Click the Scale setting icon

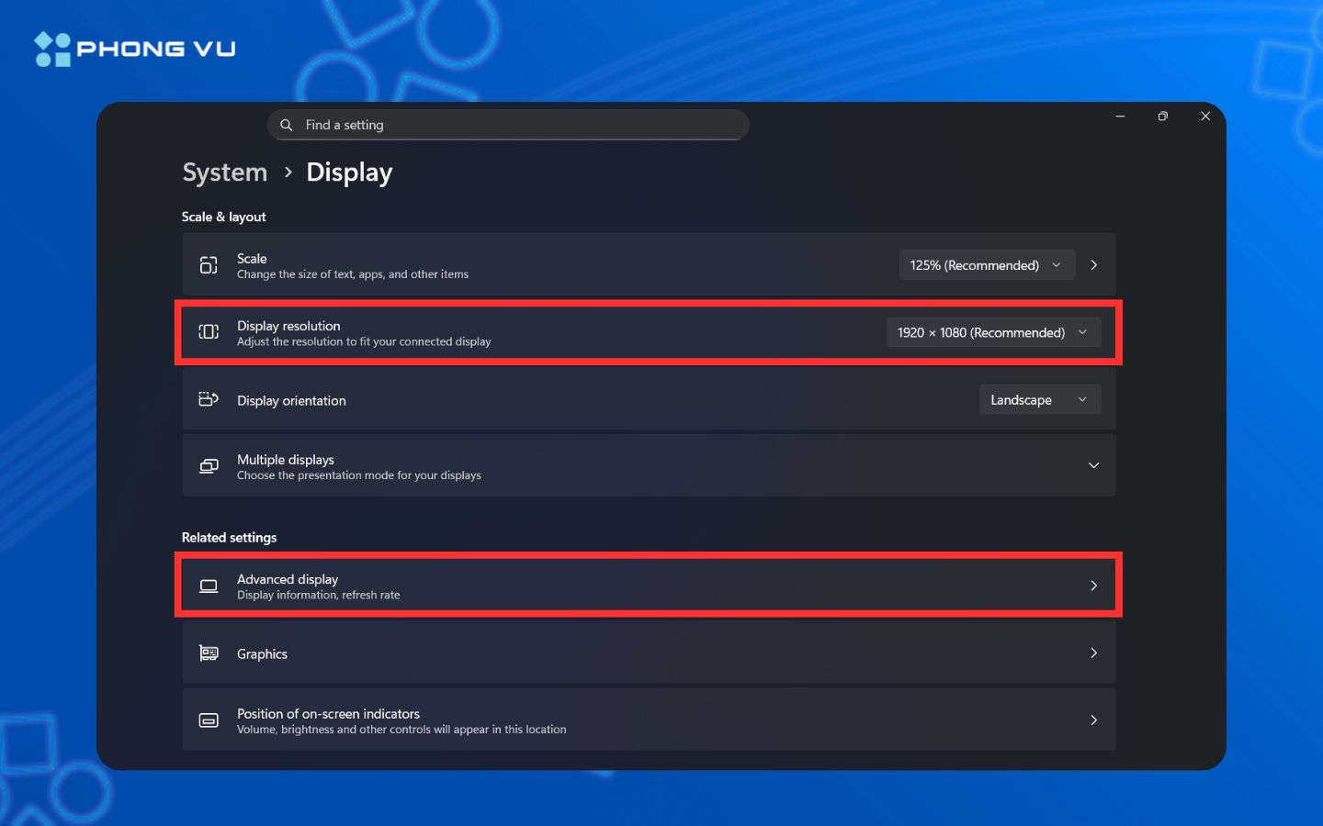(208, 265)
